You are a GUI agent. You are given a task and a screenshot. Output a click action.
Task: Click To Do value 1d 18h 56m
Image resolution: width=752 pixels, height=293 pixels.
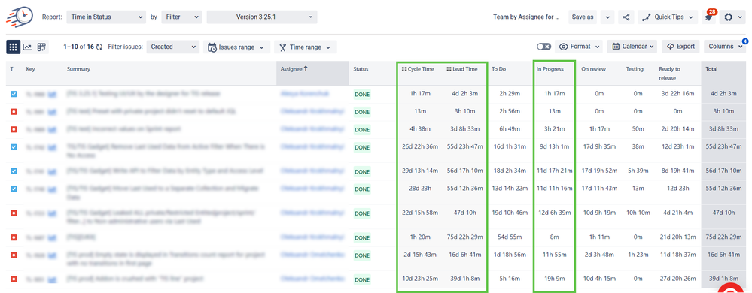tap(510, 255)
